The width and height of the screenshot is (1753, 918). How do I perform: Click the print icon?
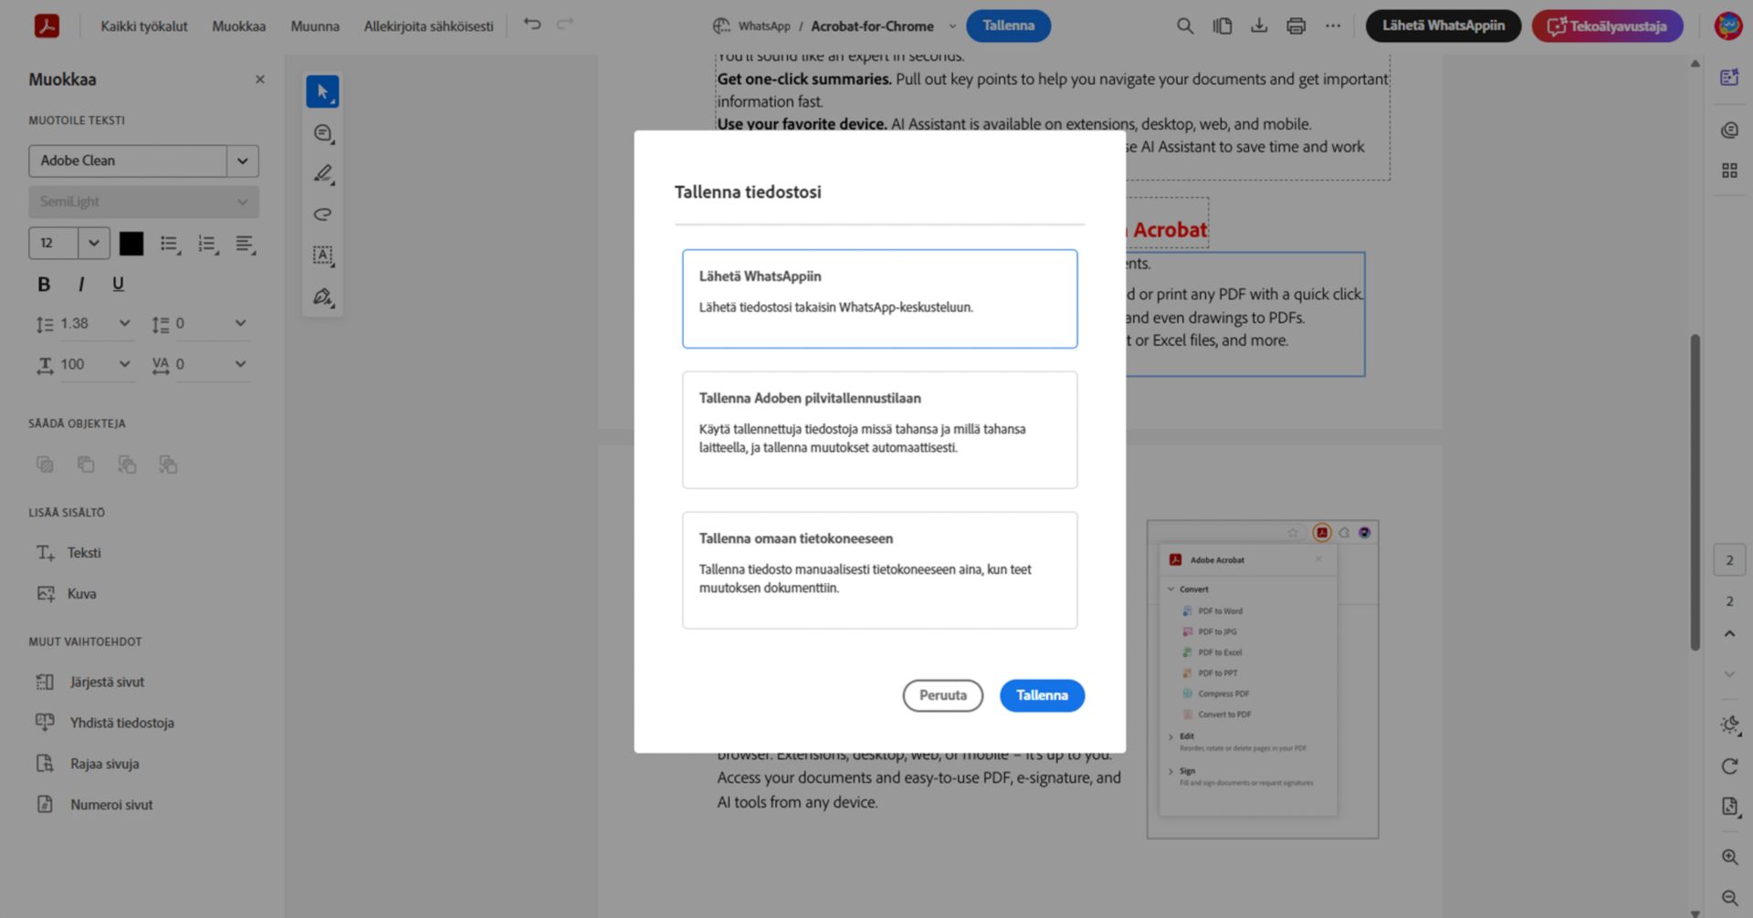[x=1296, y=26]
